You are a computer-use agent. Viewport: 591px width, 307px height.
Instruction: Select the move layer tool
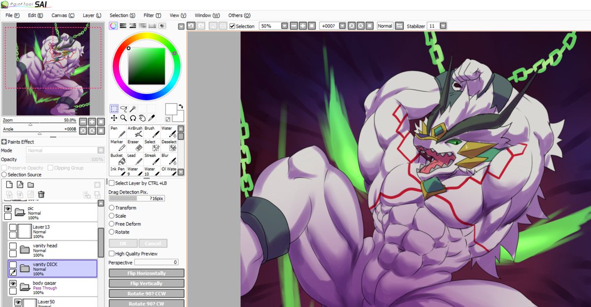[x=114, y=118]
